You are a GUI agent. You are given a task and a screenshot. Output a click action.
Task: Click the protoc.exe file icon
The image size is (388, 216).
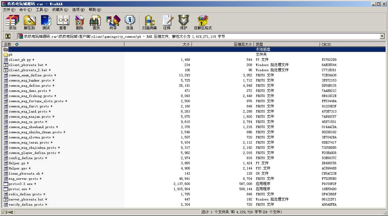click(6, 189)
